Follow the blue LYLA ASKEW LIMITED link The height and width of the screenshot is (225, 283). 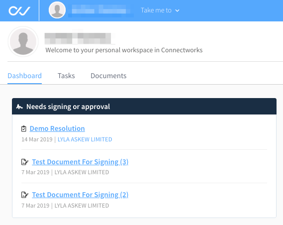tap(85, 139)
